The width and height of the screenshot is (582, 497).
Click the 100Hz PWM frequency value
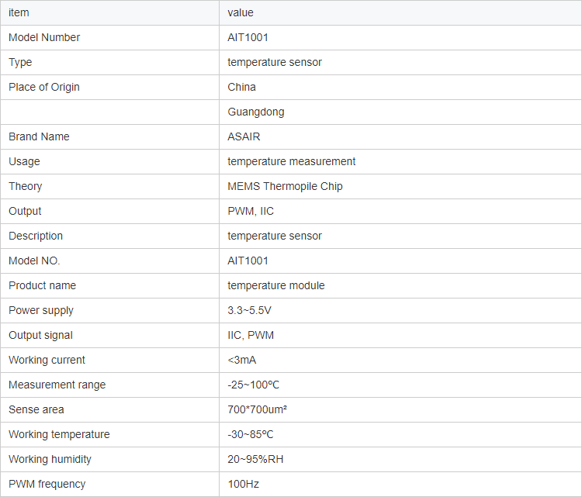tap(244, 484)
